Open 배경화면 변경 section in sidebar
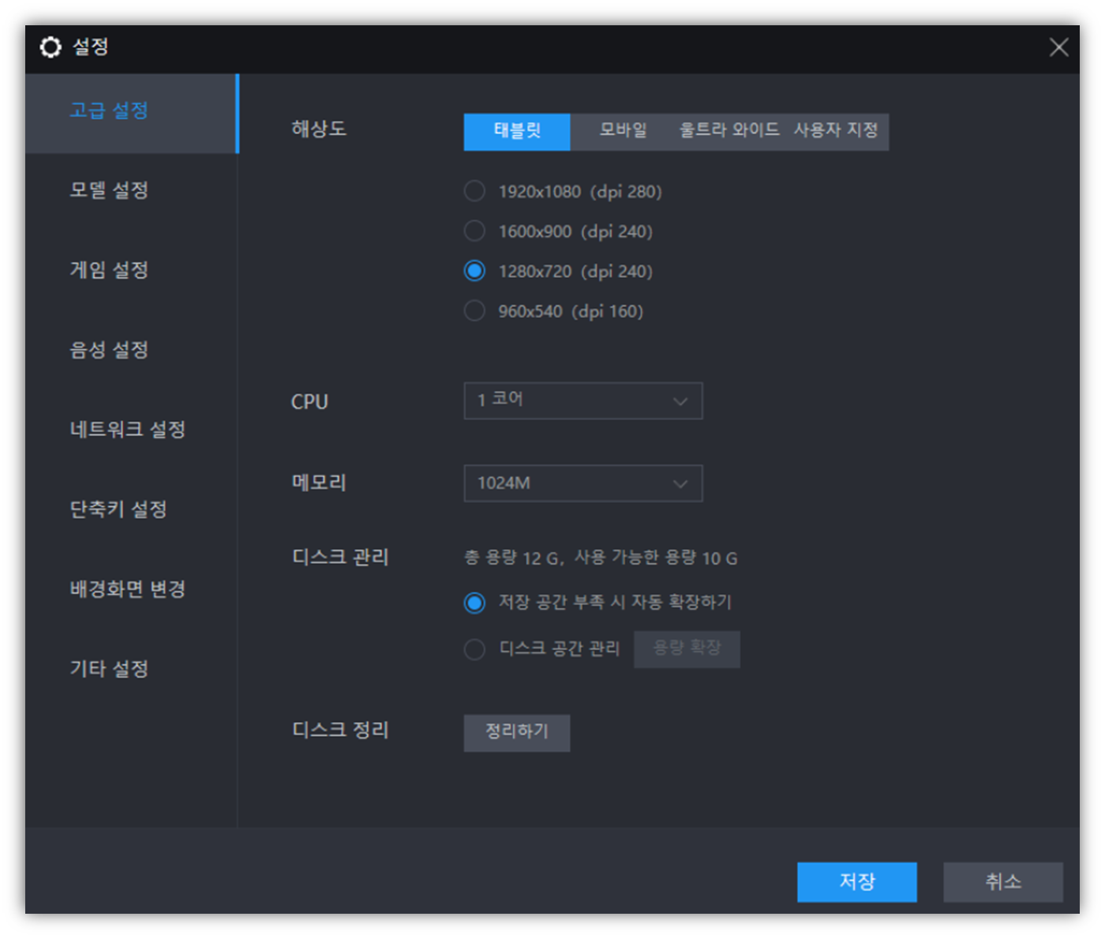This screenshot has width=1105, height=939. coord(126,589)
